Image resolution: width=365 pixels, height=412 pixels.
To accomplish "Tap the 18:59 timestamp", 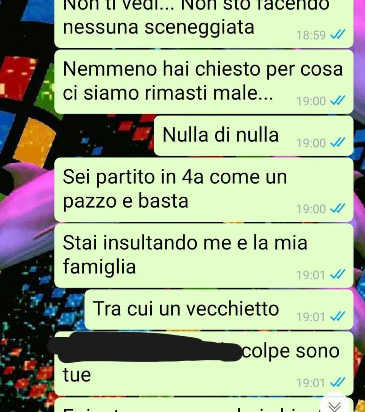I will 311,35.
